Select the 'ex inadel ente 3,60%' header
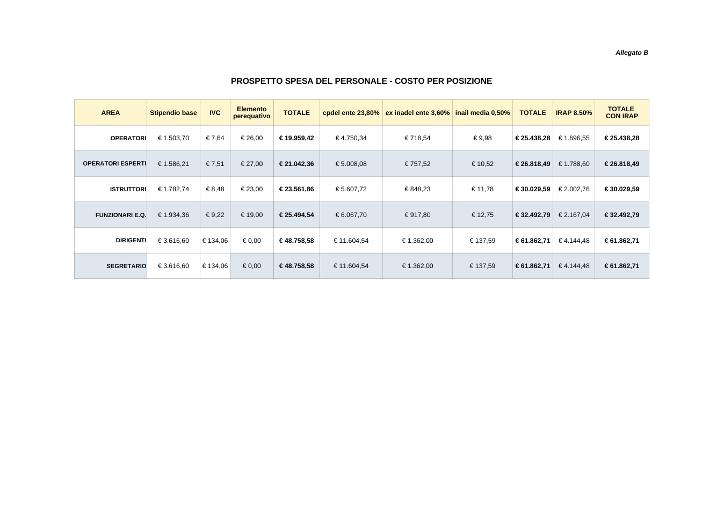724x512 pixels. [417, 113]
